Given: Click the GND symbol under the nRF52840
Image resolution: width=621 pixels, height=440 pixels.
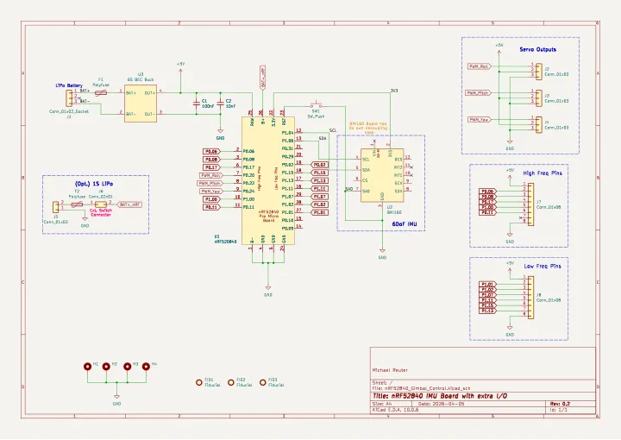Looking at the screenshot, I should click(268, 288).
